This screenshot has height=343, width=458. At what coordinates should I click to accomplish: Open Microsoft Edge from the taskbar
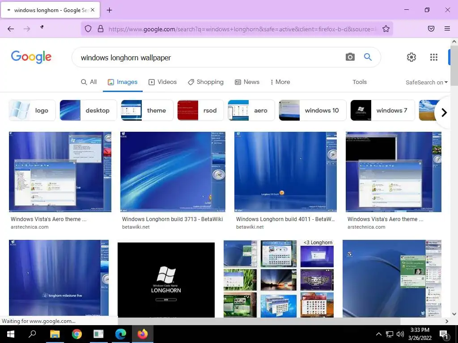[x=120, y=334]
